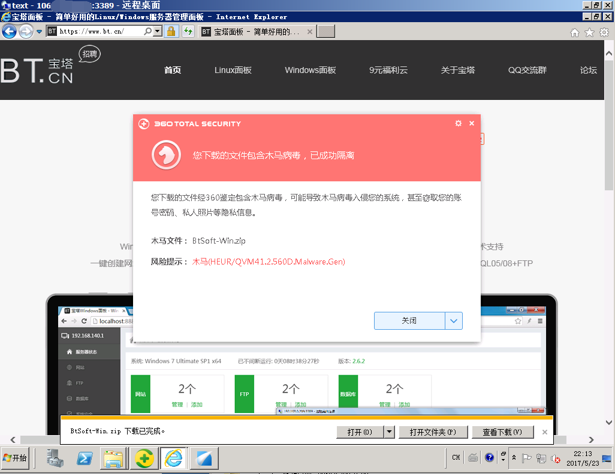
Task: Expand the dropdown arrow beside 打开(O)
Action: click(x=389, y=432)
